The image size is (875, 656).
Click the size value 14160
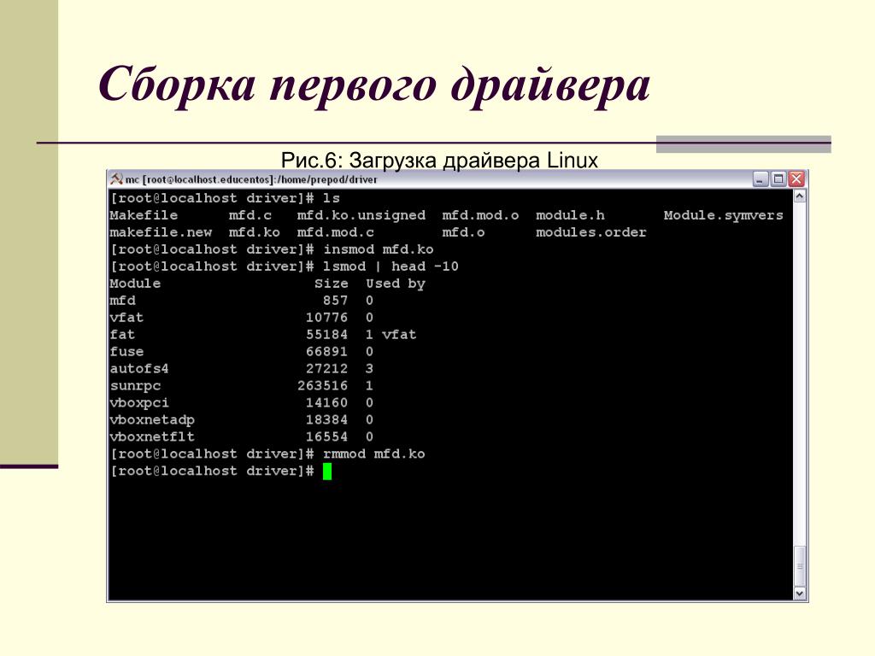click(x=327, y=403)
